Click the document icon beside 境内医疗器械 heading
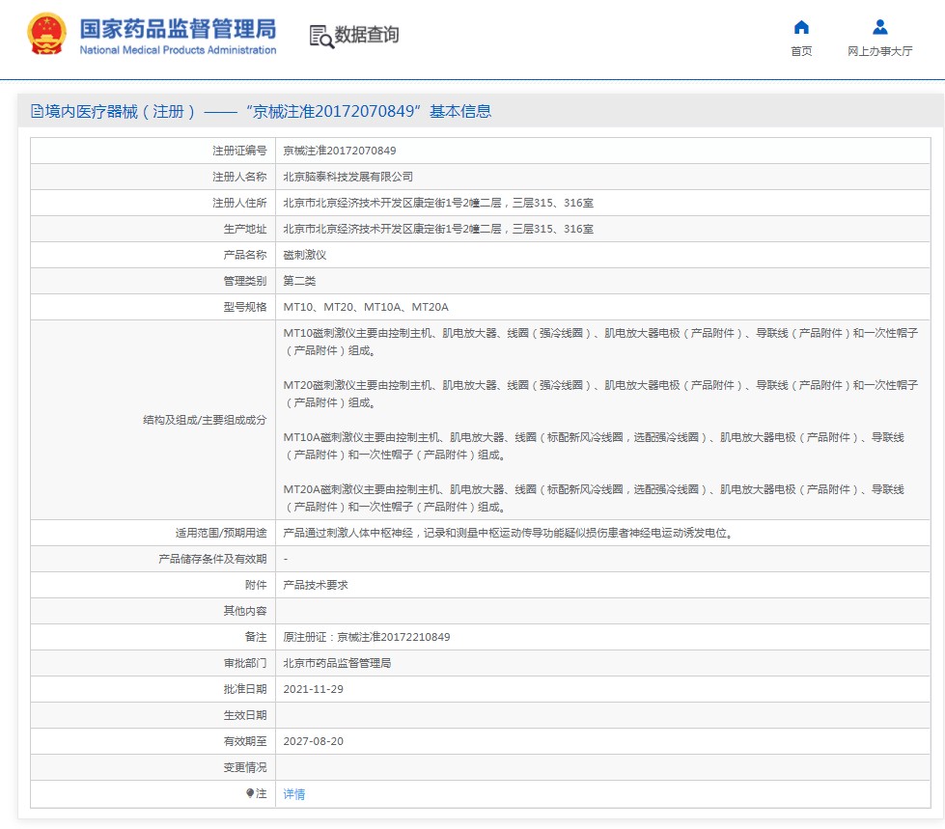Viewport: 945px width, 829px height. click(x=37, y=111)
